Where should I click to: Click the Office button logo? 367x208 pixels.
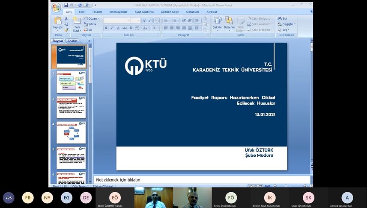coord(56,7)
